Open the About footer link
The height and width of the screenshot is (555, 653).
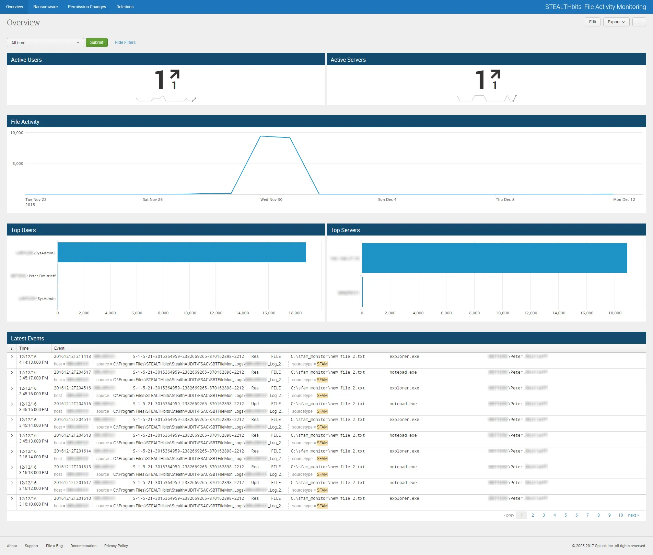pos(12,546)
